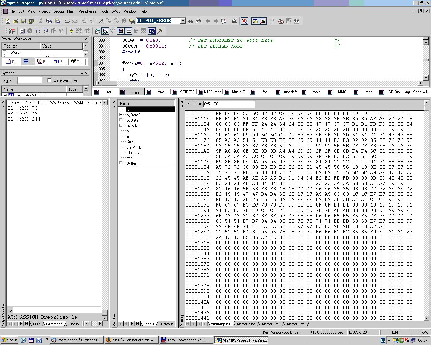Click into the Symbols Mask input field

click(30, 80)
